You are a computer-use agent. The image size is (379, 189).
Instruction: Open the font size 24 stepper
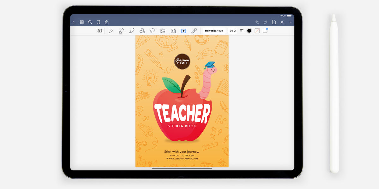coord(232,31)
